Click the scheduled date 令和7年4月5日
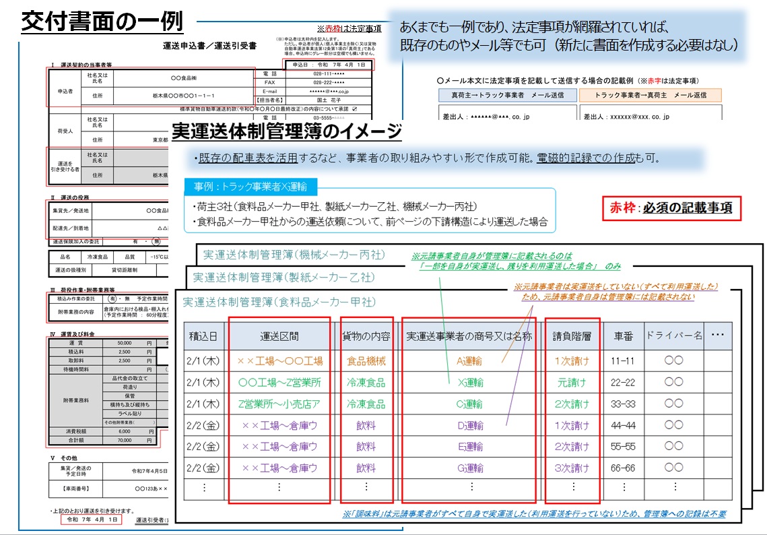 (149, 472)
